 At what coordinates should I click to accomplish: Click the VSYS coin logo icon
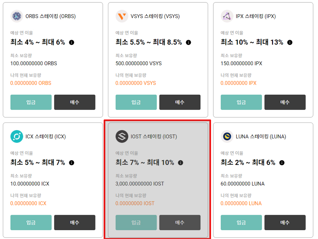click(x=122, y=16)
